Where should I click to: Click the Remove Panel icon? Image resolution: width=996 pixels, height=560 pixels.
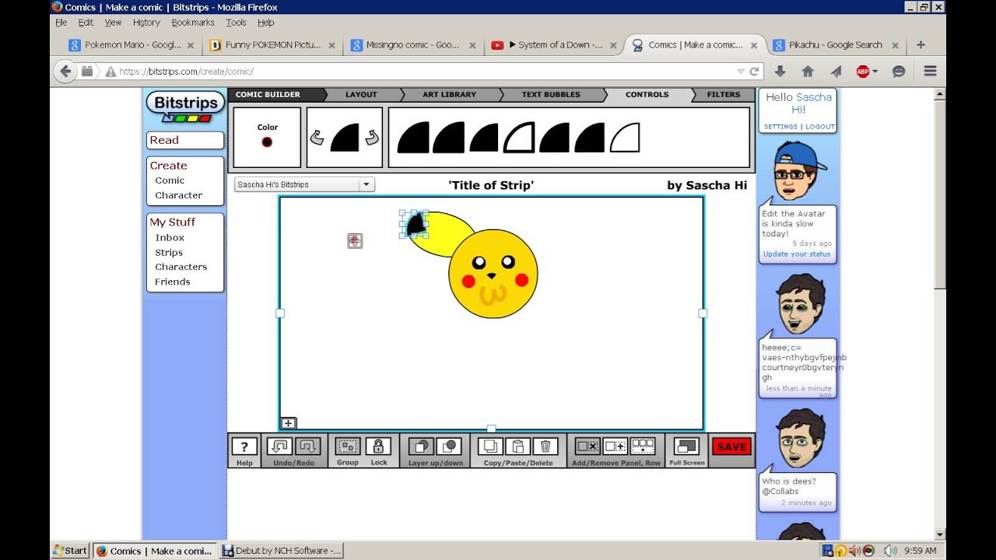pyautogui.click(x=587, y=446)
